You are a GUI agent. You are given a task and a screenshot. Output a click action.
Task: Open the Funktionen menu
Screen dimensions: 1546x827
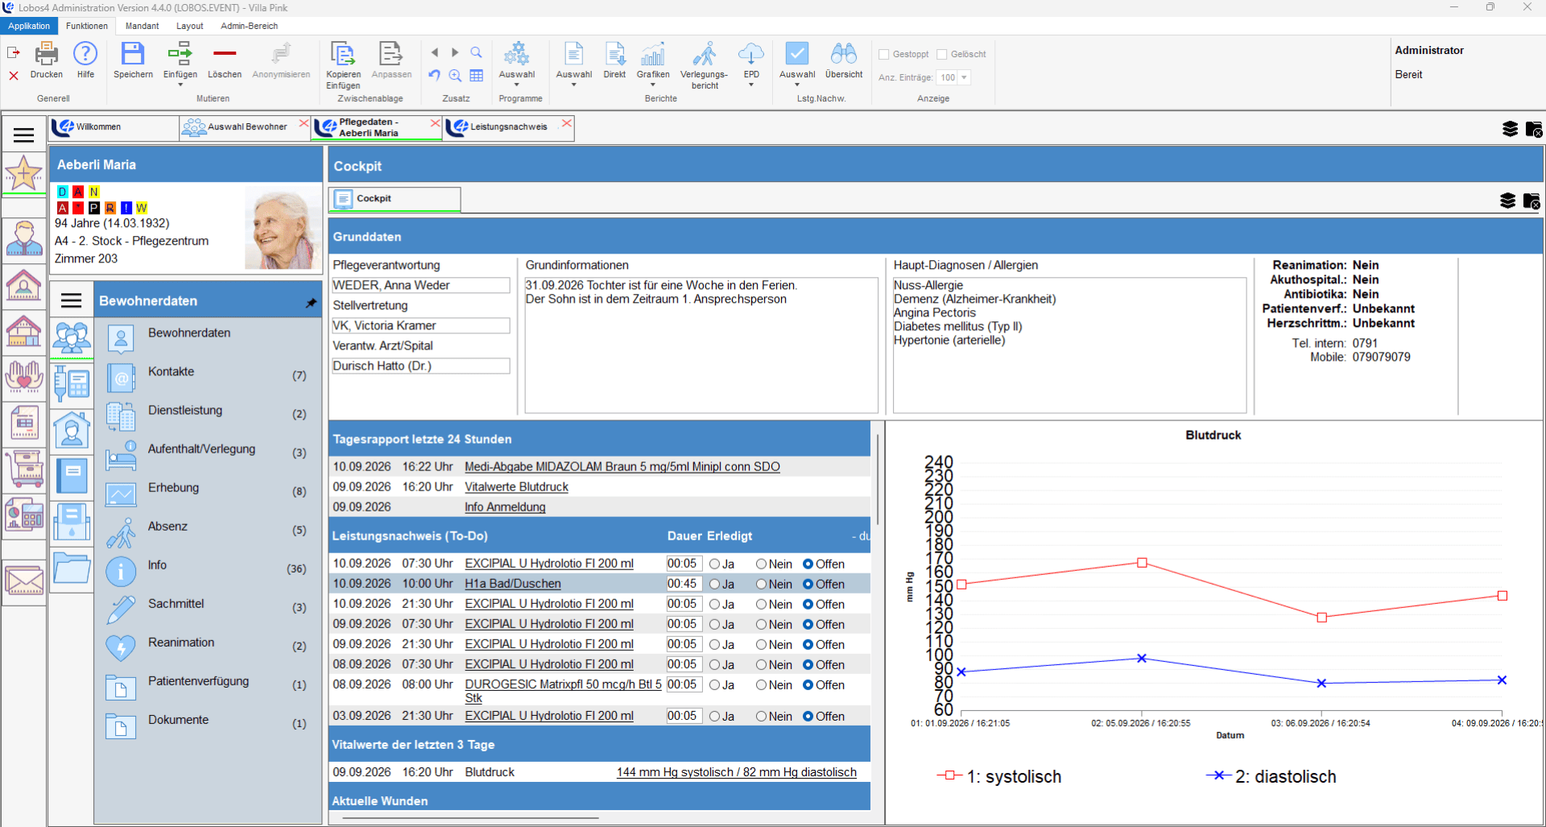tap(86, 26)
